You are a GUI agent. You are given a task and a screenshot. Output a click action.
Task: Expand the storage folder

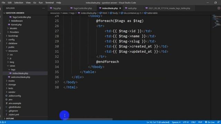12,85
